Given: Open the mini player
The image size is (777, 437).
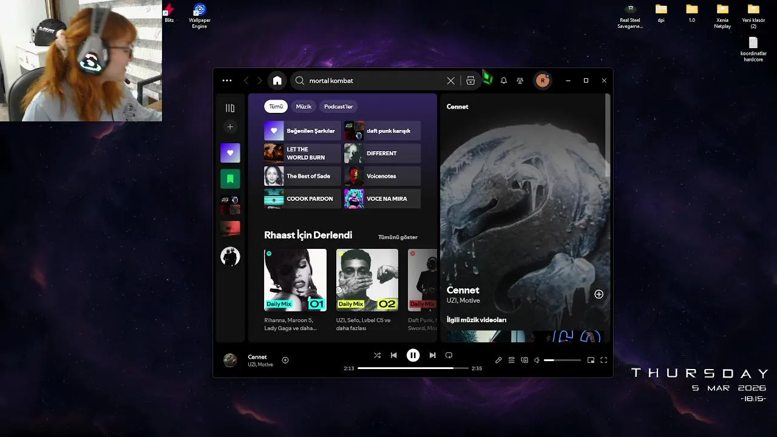Looking at the screenshot, I should point(591,360).
